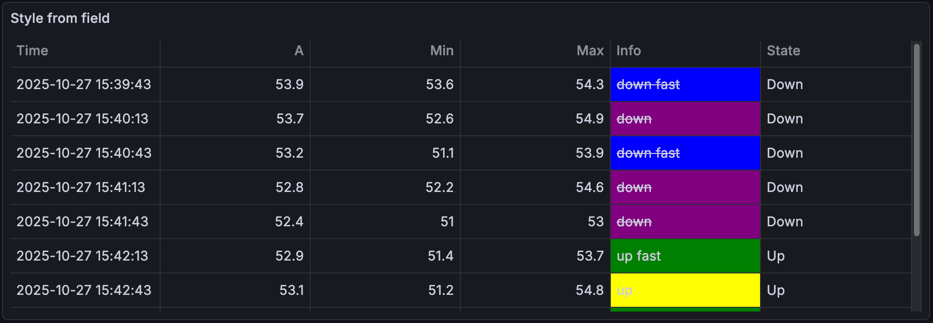Click blue 'down fast' cell in 15:39:43 row

(x=685, y=85)
